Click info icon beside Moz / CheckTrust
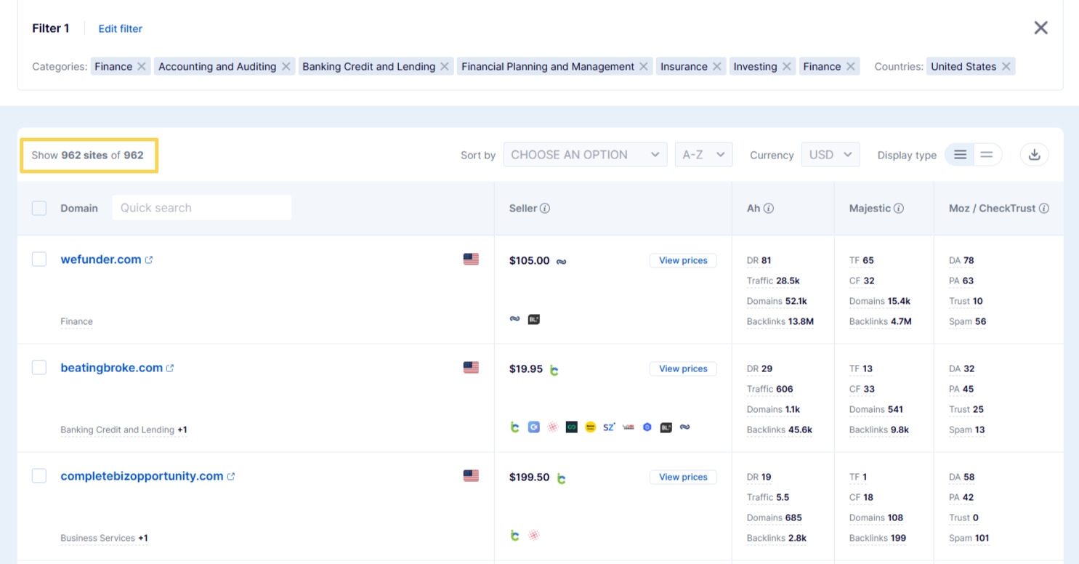The image size is (1079, 564). pos(1043,209)
